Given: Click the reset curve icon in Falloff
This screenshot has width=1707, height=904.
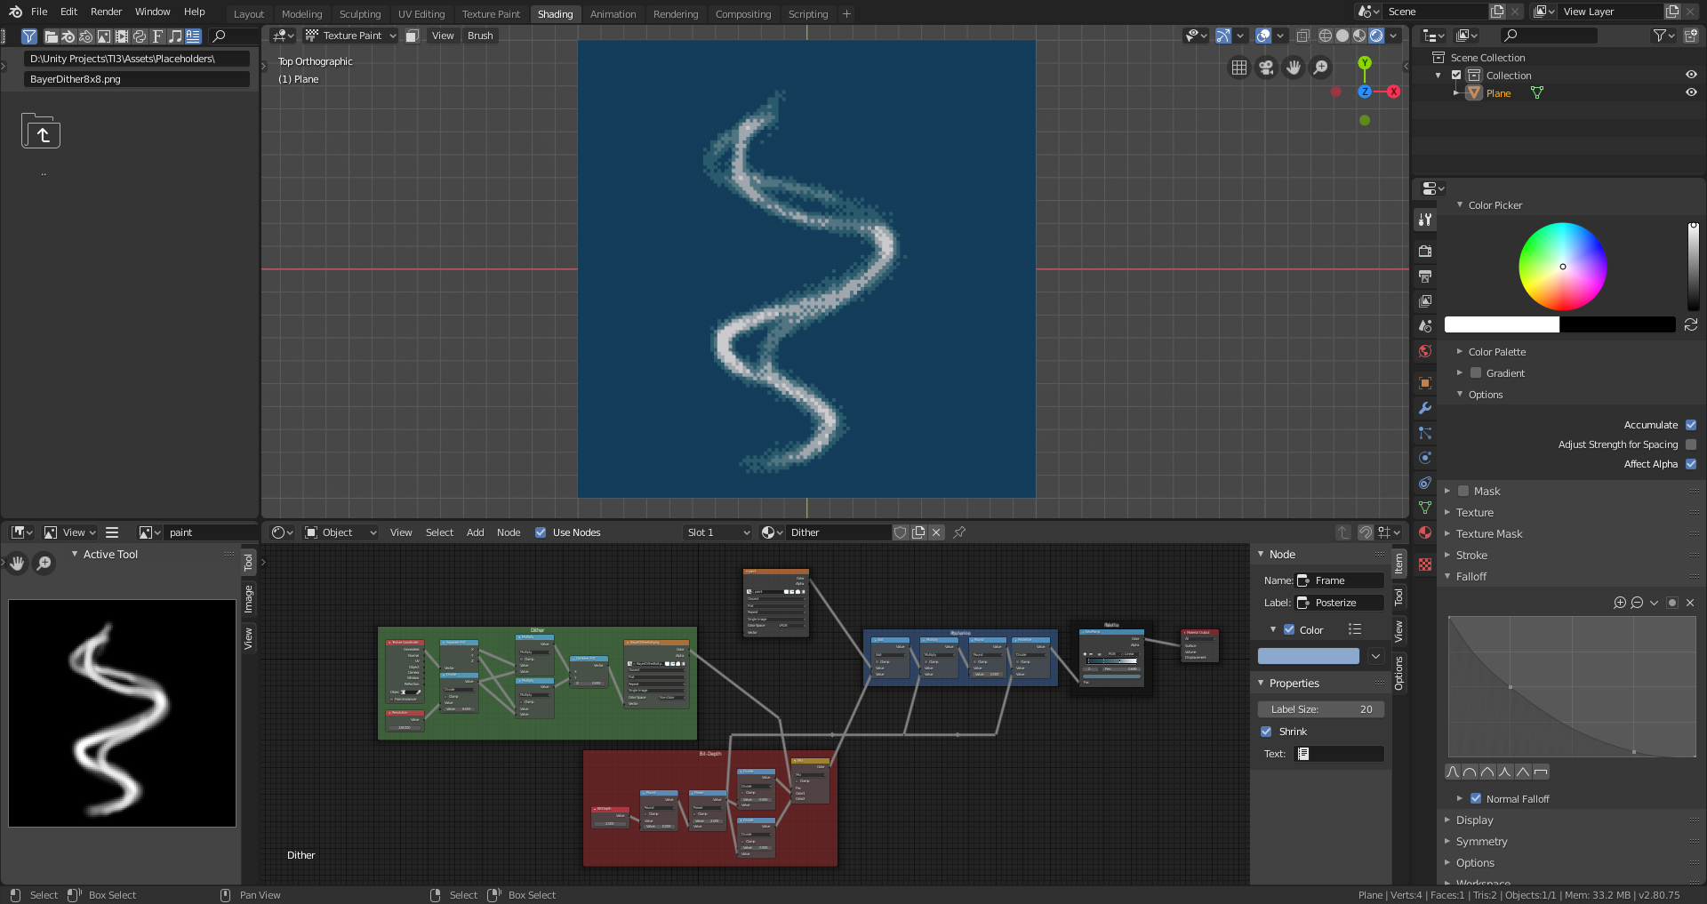Looking at the screenshot, I should [x=1690, y=603].
